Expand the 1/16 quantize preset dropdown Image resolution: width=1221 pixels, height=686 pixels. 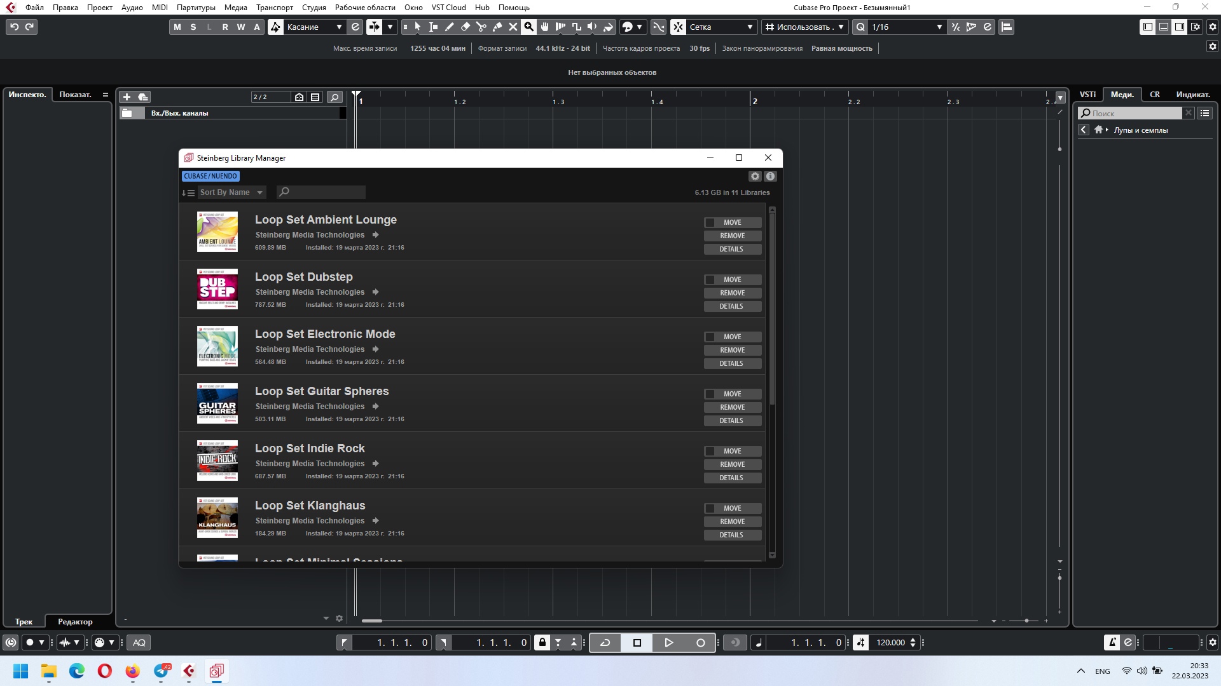[939, 27]
